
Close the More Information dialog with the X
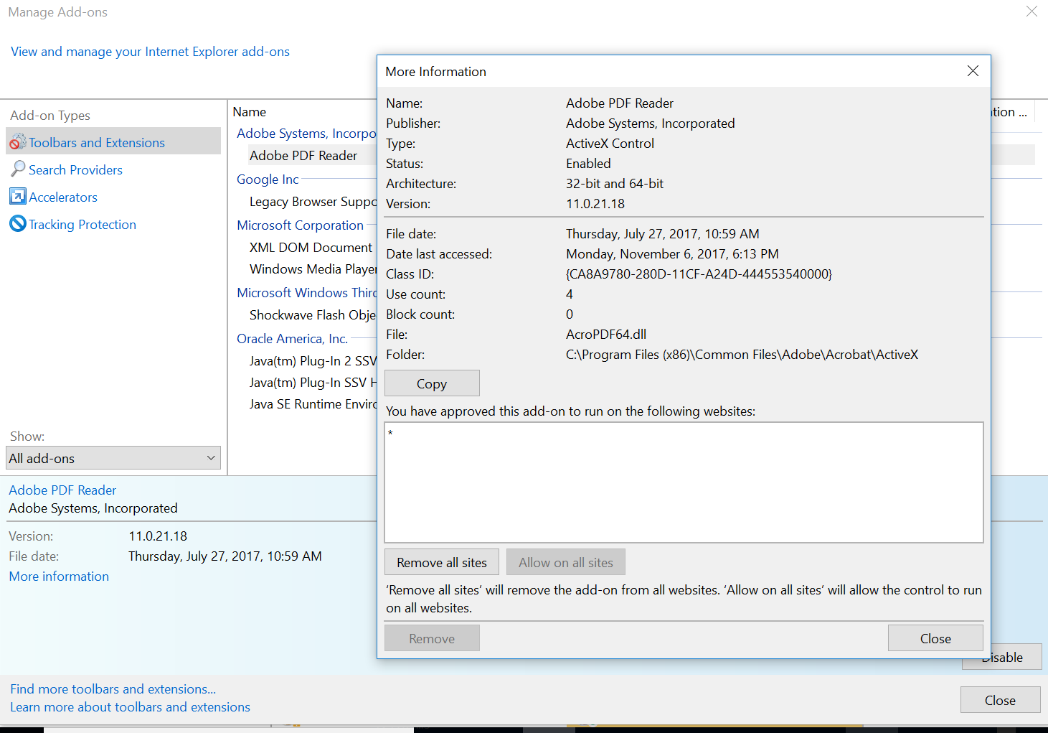click(x=973, y=70)
